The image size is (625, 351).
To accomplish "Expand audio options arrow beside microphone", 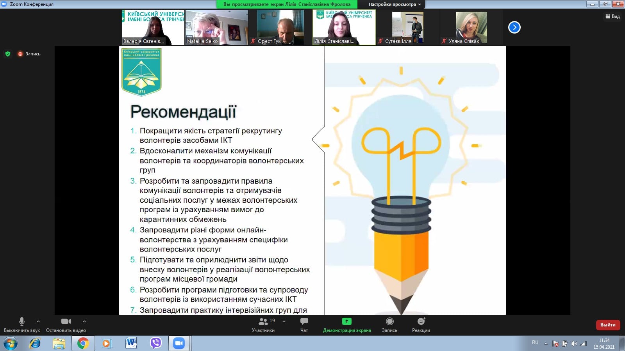I will (x=38, y=321).
